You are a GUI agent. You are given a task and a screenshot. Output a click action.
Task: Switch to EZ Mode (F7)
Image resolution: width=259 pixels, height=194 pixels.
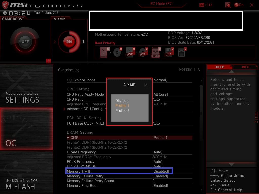coord(161,4)
